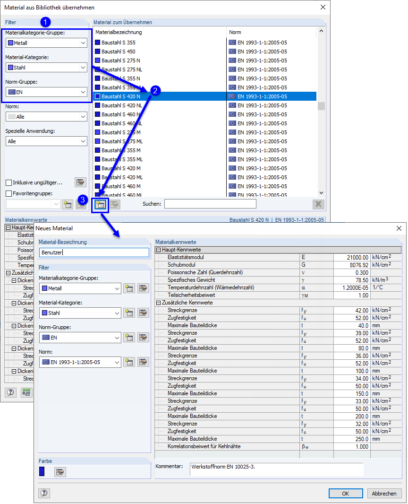Click the material list scroll up arrow
Viewport: 408px width, 504px height.
(x=321, y=31)
